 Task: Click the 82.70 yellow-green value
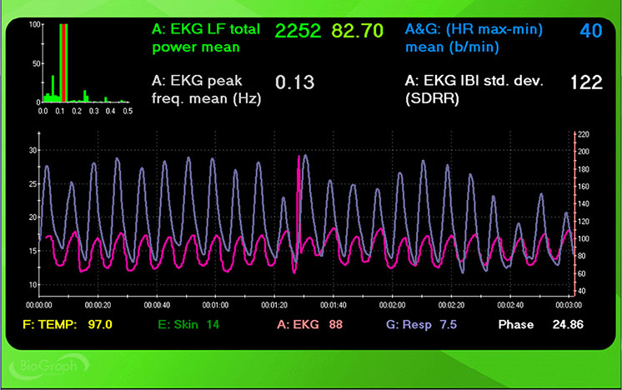[x=358, y=32]
